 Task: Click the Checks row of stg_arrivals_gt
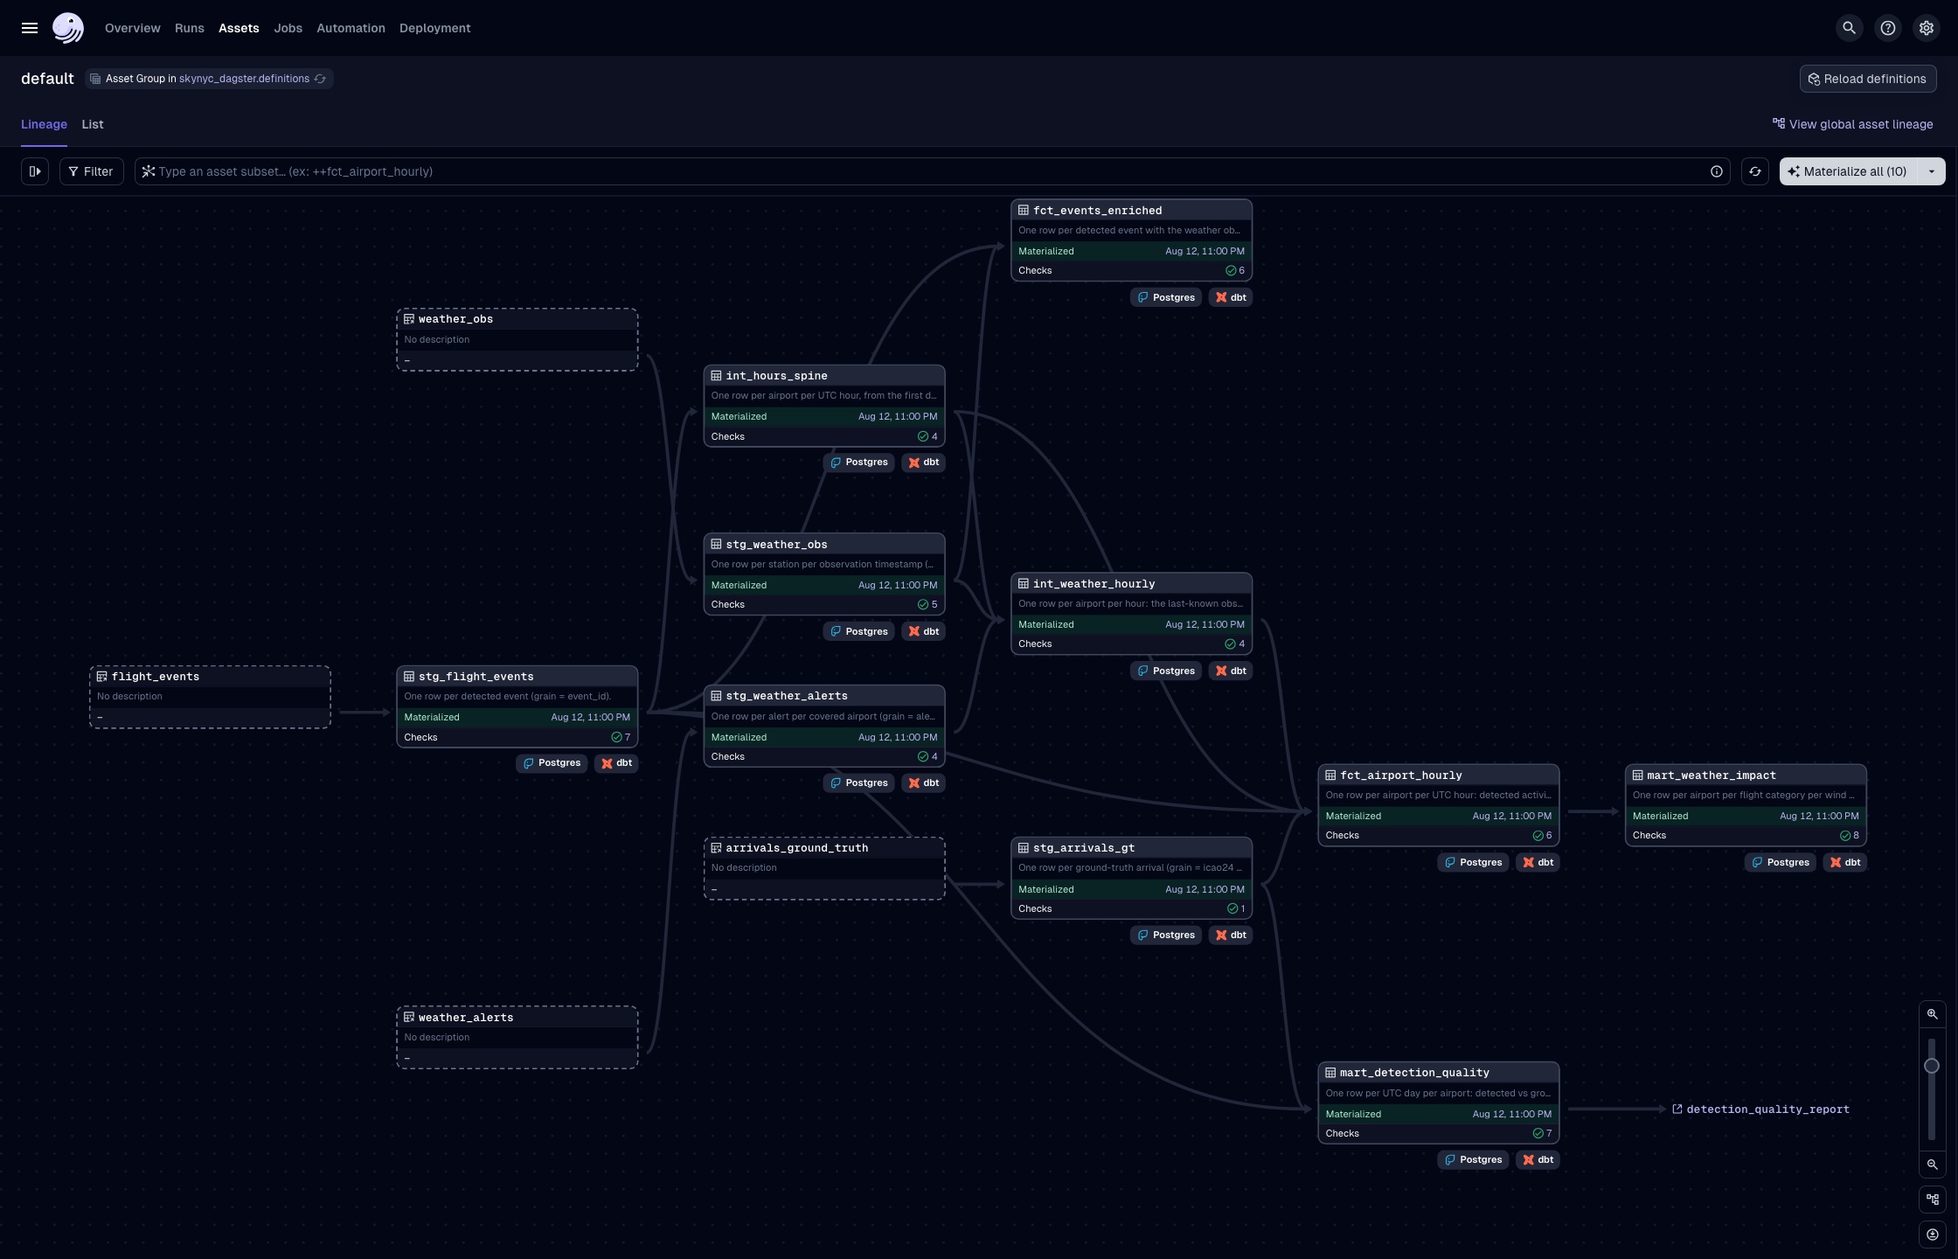[1131, 909]
